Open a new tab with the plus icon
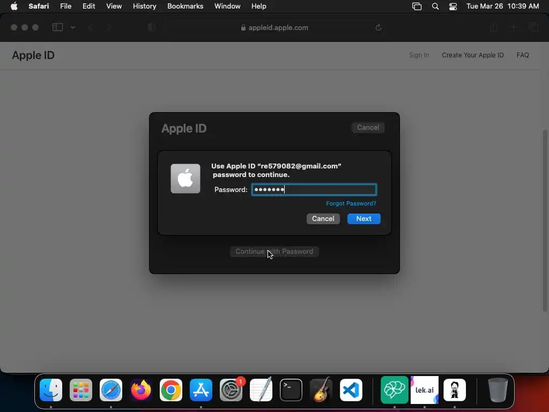 (x=513, y=27)
